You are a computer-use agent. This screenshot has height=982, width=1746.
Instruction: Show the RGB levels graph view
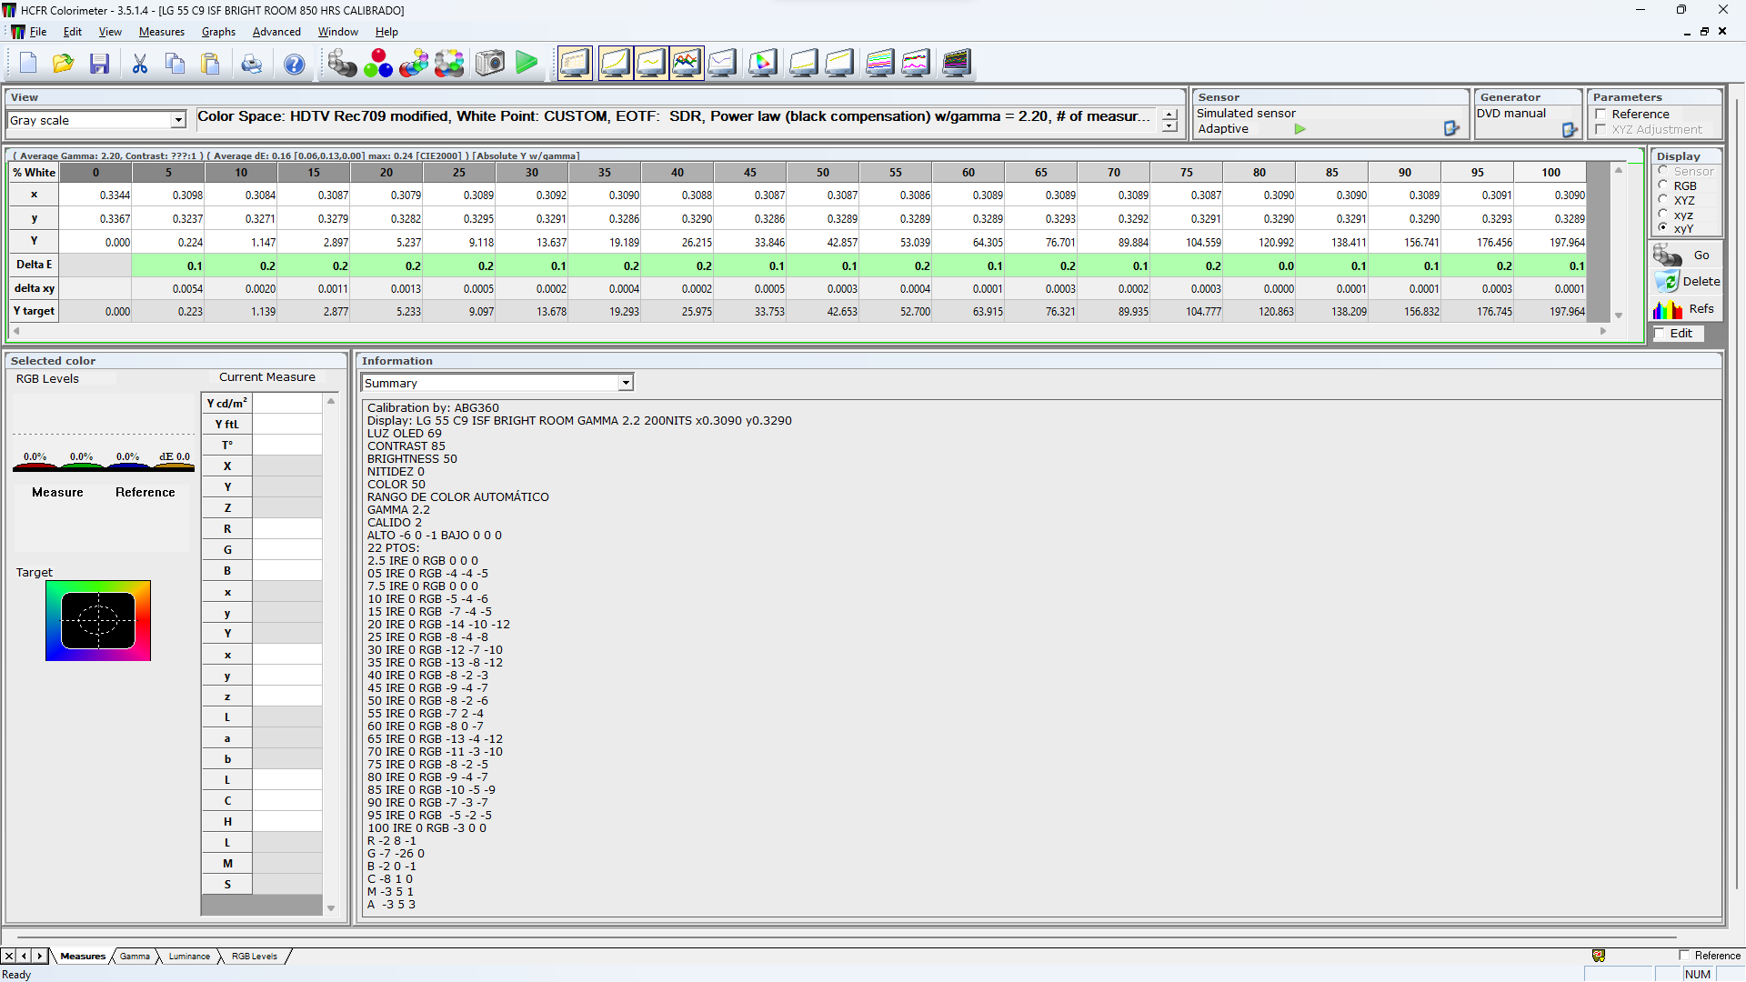[687, 64]
